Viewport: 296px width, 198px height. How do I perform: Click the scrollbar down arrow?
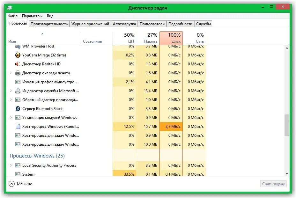[287, 173]
